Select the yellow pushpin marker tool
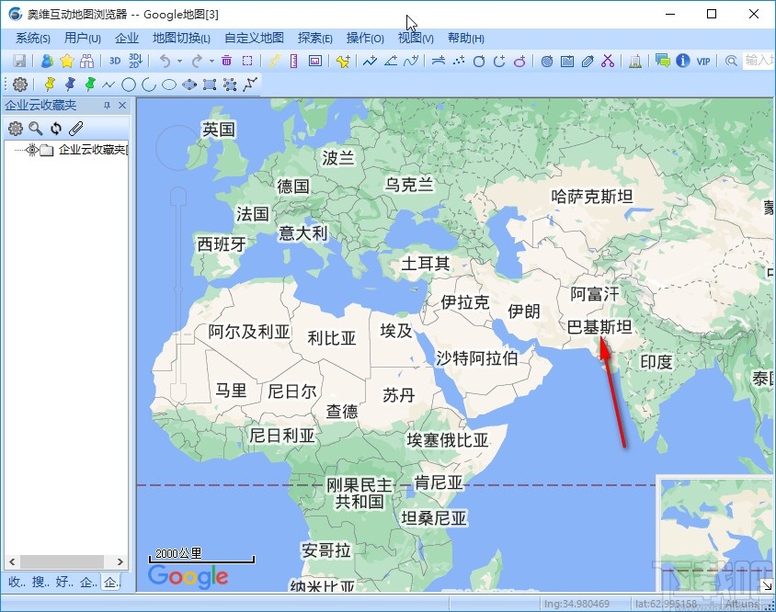The width and height of the screenshot is (776, 612). point(50,85)
